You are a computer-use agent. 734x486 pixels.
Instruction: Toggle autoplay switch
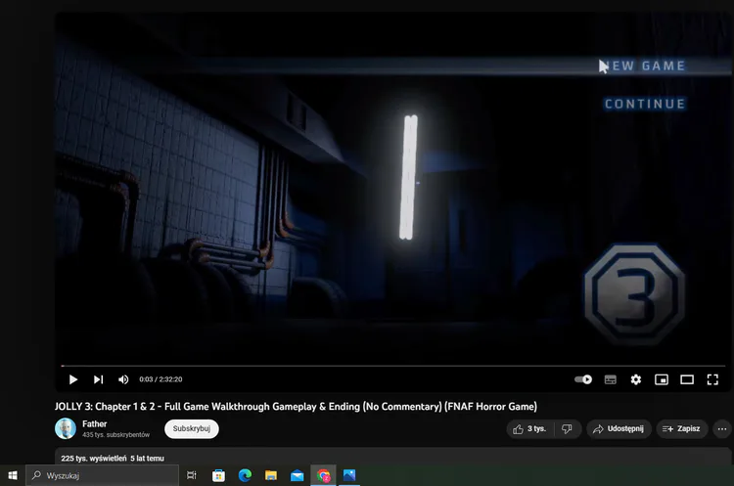click(583, 379)
